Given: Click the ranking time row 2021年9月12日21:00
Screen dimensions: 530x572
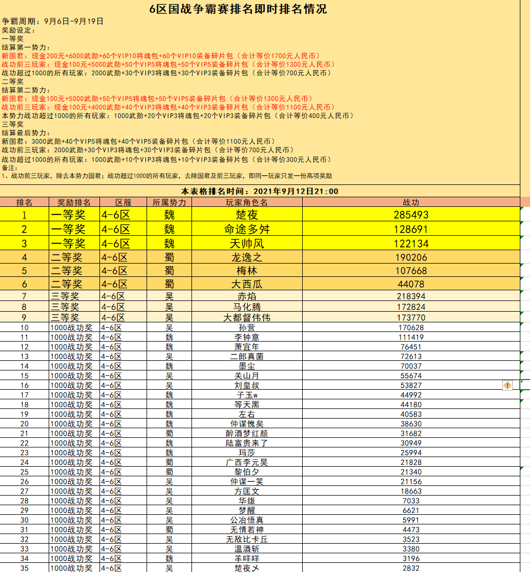Looking at the screenshot, I should coord(260,191).
